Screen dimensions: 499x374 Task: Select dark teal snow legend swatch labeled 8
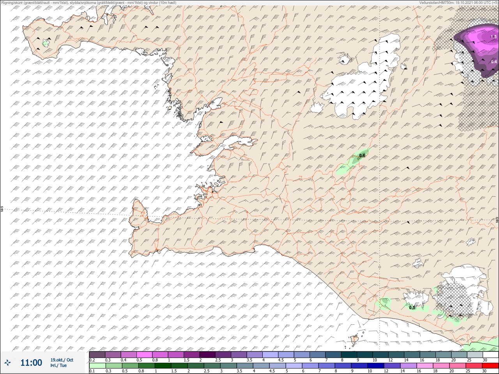pyautogui.click(x=349, y=354)
